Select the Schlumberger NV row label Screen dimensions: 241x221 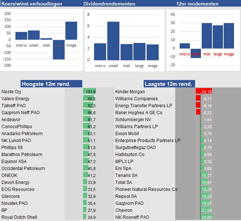tap(133, 119)
